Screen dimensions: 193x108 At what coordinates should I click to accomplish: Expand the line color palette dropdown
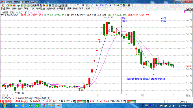pos(126,5)
